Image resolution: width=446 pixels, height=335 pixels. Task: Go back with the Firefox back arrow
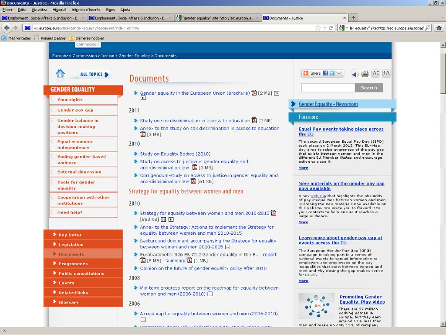point(7,28)
